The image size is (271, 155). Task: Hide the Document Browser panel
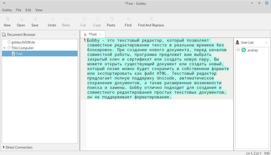tap(75, 35)
